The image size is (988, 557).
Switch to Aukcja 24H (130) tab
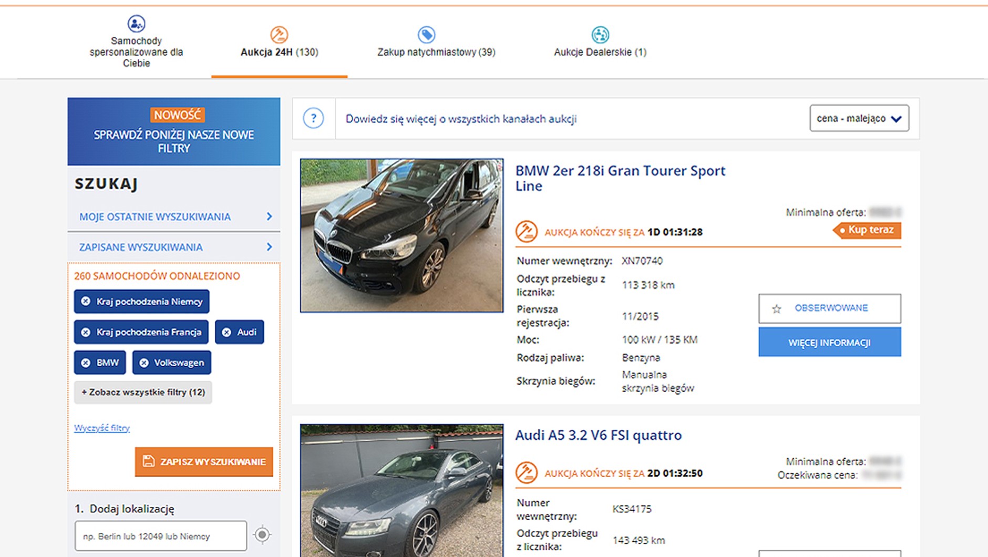click(279, 52)
